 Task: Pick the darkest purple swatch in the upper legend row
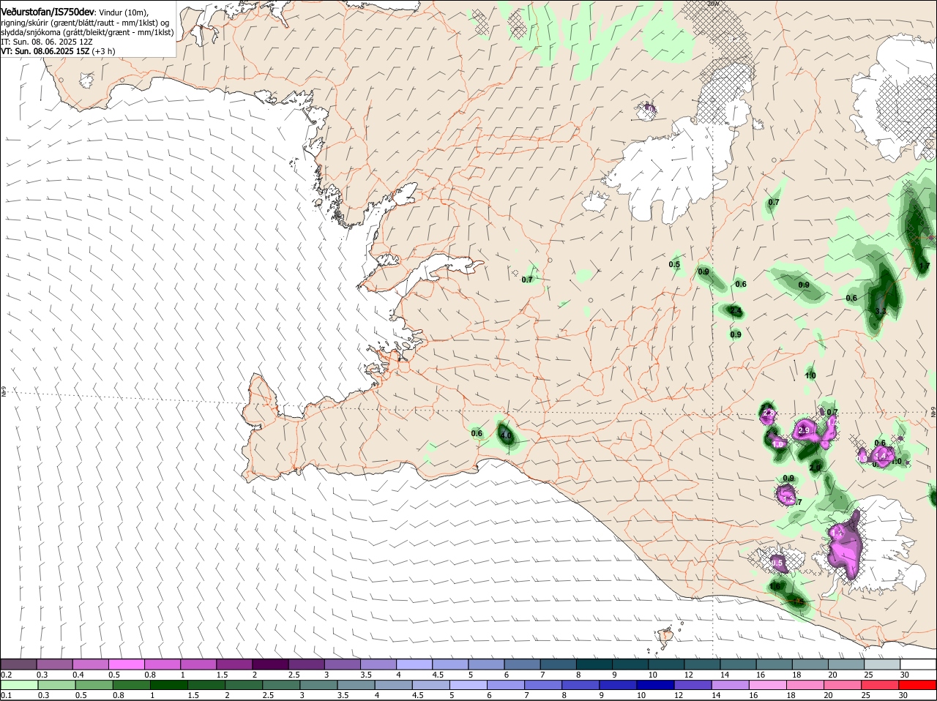[269, 664]
